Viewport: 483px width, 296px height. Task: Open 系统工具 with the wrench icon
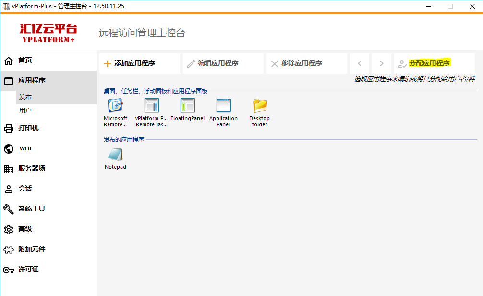pyautogui.click(x=32, y=209)
